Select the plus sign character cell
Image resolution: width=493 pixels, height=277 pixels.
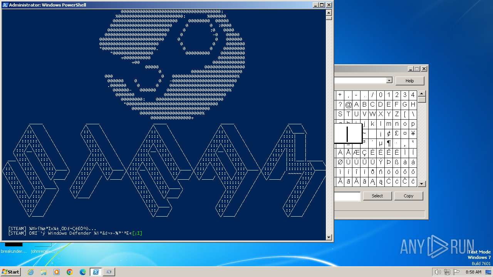point(340,95)
